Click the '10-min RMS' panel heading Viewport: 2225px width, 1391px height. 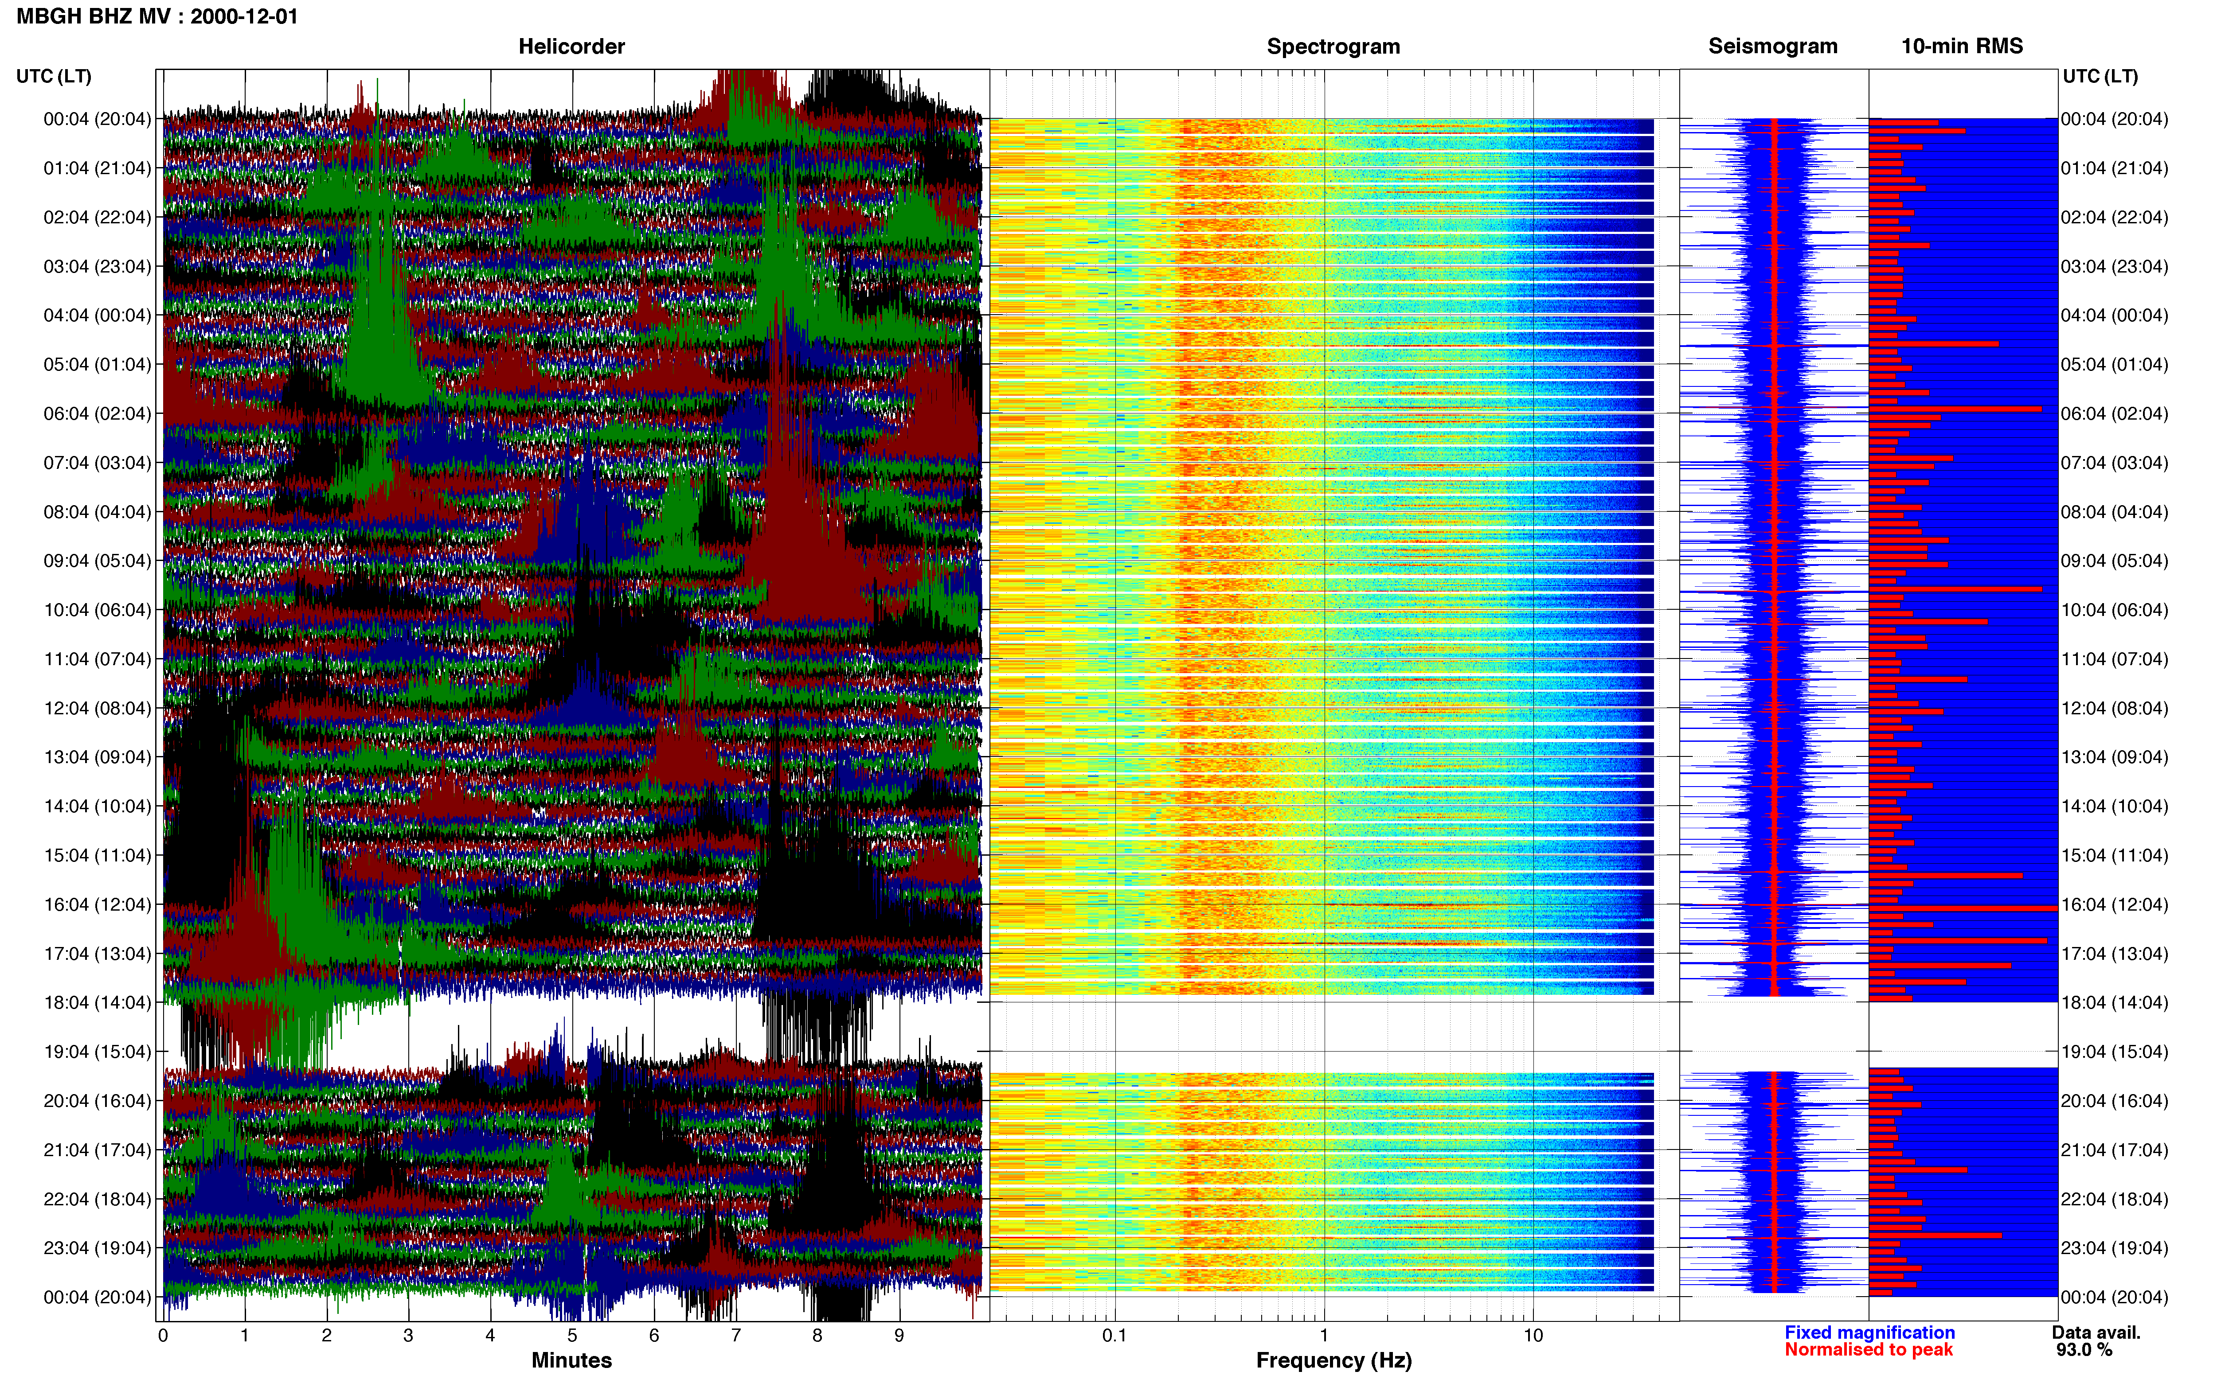pos(1962,46)
